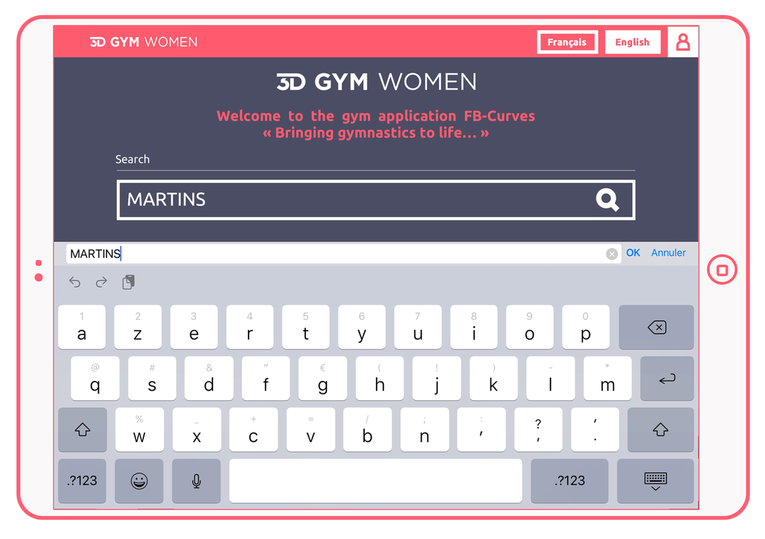Click the magnifying glass search icon
This screenshot has width=765, height=539.
pyautogui.click(x=607, y=200)
